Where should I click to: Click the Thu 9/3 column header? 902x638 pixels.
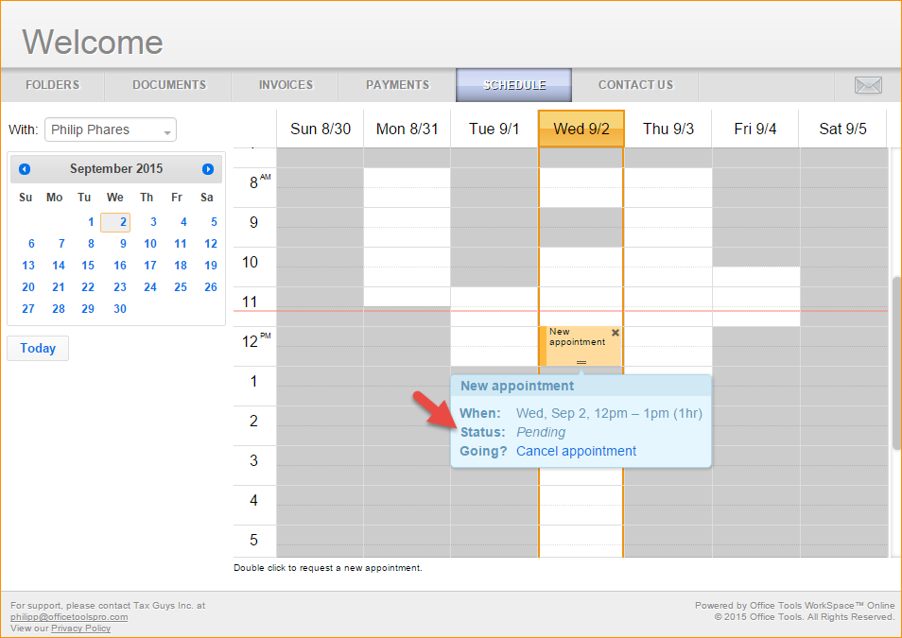click(668, 129)
